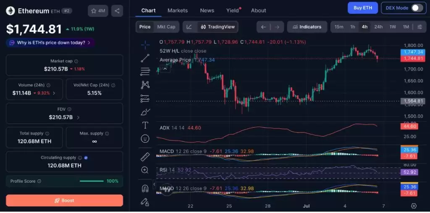Viewport: 430px width, 213px height.
Task: Select Price chart mode
Action: [145, 27]
